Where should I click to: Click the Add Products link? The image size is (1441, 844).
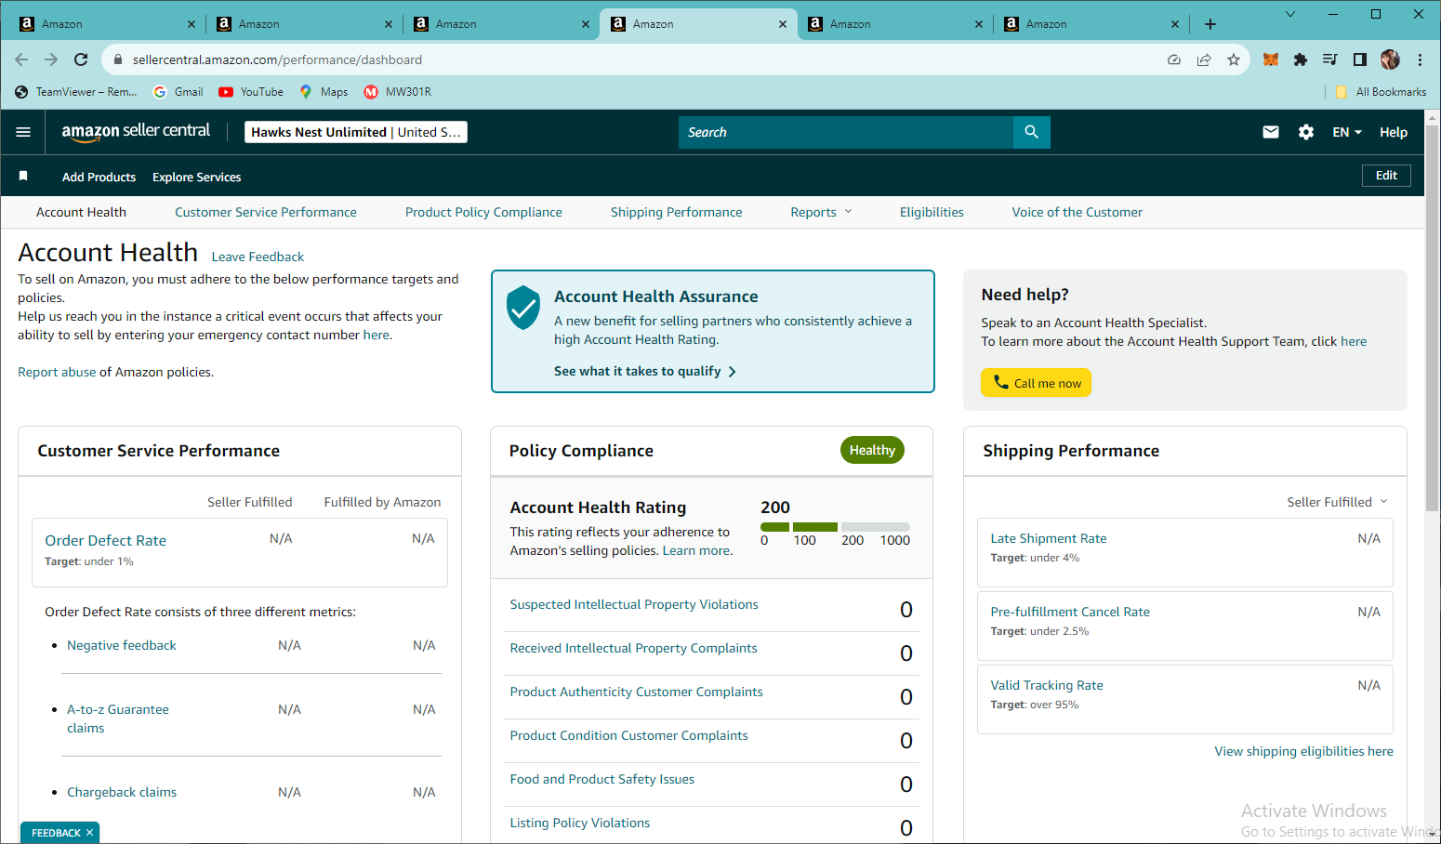point(99,177)
